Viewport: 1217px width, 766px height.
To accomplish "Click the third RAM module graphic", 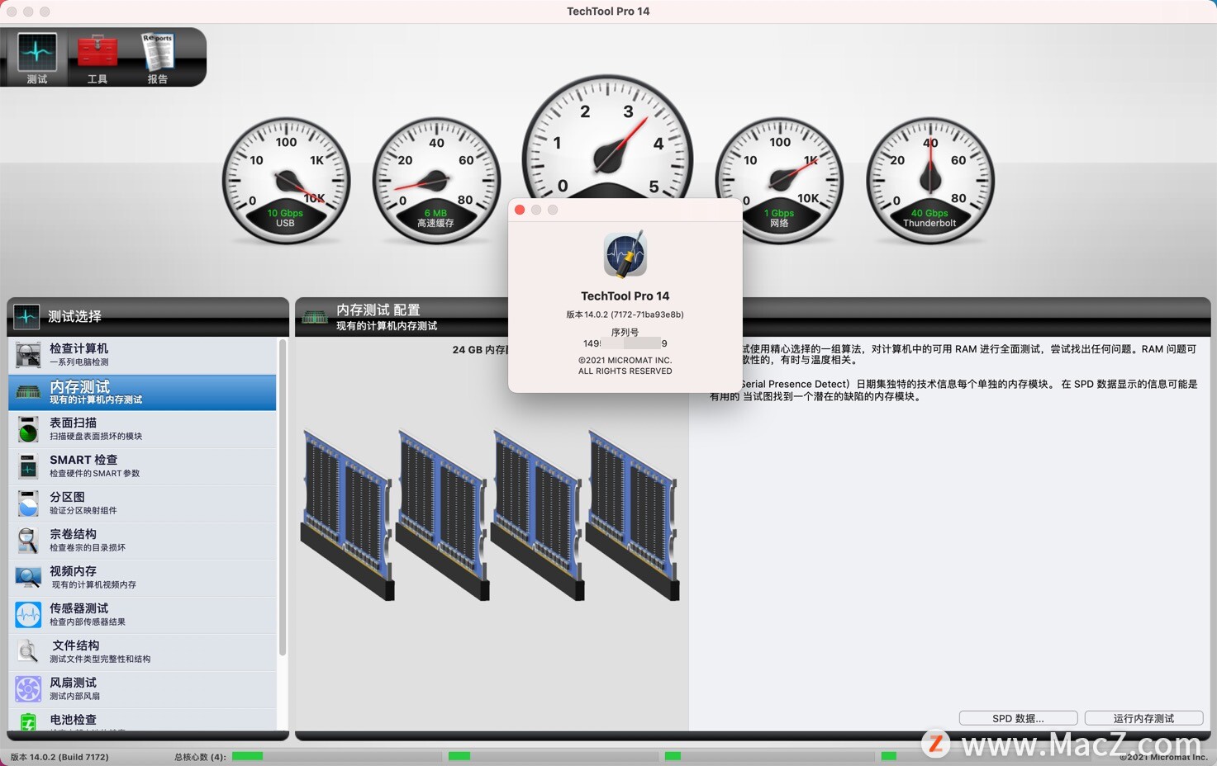I will pyautogui.click(x=537, y=514).
